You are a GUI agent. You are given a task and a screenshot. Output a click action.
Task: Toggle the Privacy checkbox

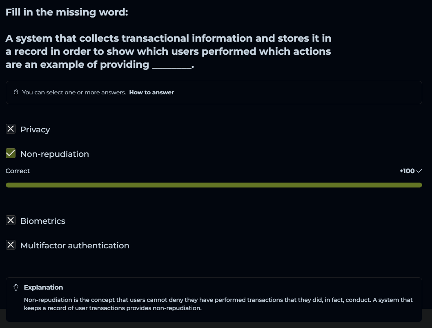point(11,129)
